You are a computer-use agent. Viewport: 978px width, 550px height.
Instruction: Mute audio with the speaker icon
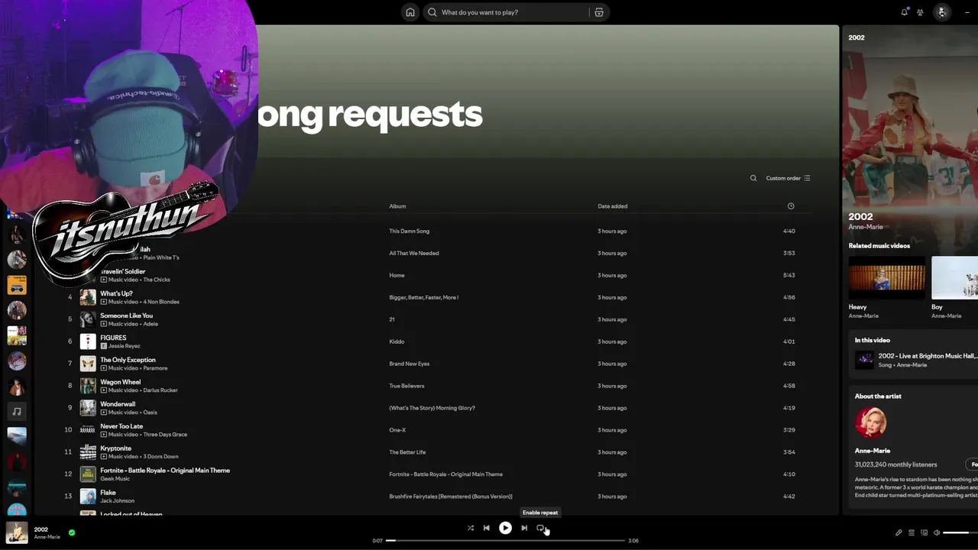(x=937, y=532)
